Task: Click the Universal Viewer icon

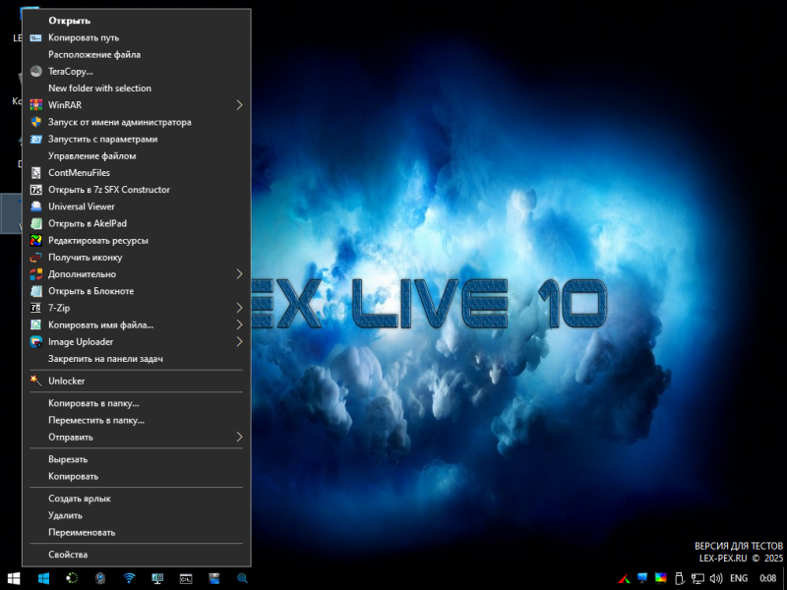Action: [x=36, y=206]
